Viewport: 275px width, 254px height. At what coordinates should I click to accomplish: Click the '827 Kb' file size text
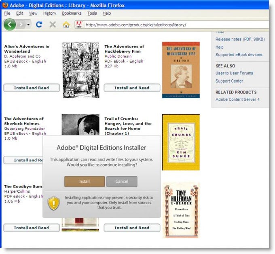pos(111,66)
